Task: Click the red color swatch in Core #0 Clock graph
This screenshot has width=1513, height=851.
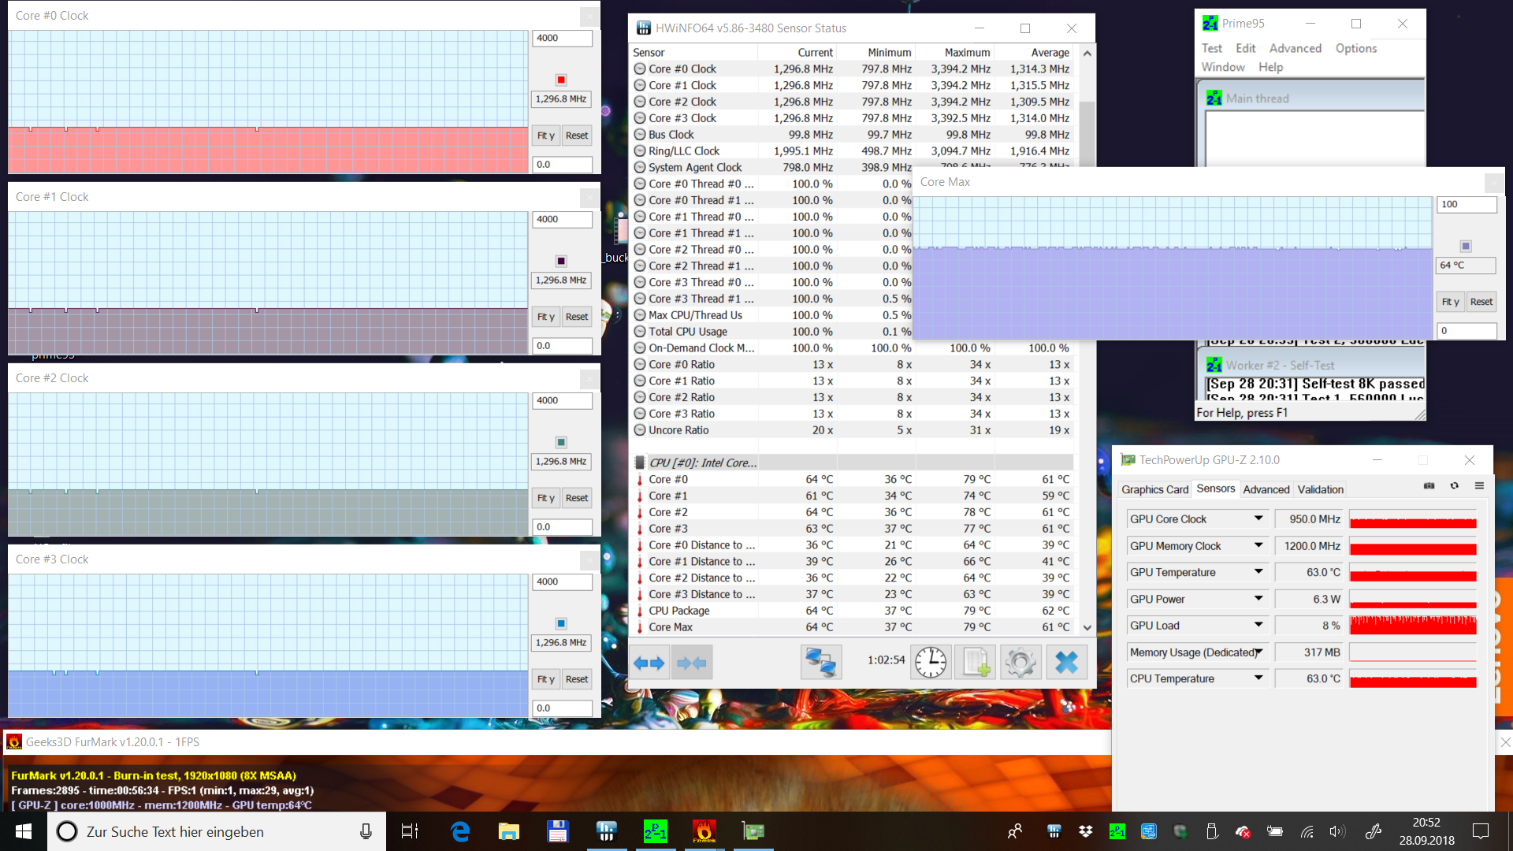Action: 561,80
